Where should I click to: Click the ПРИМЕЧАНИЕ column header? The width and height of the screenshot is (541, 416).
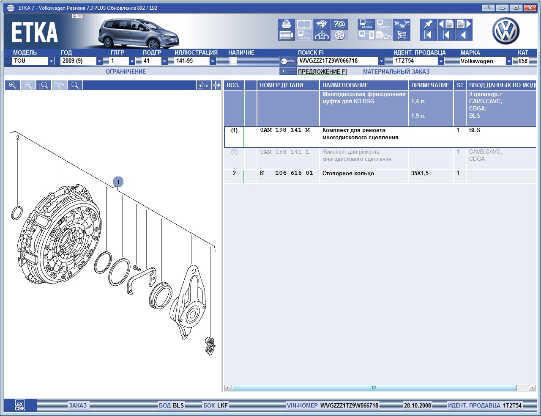(431, 85)
